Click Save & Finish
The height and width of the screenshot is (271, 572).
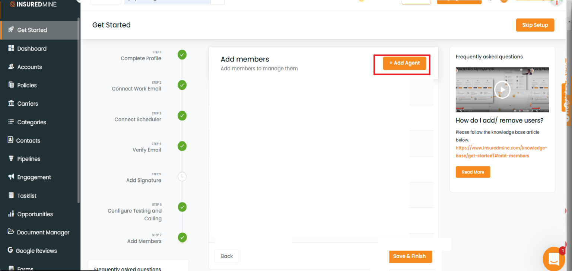(410, 256)
